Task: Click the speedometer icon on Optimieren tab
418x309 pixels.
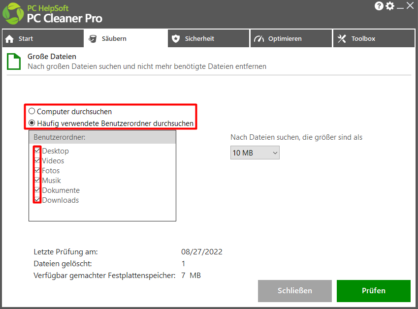Action: [x=259, y=39]
